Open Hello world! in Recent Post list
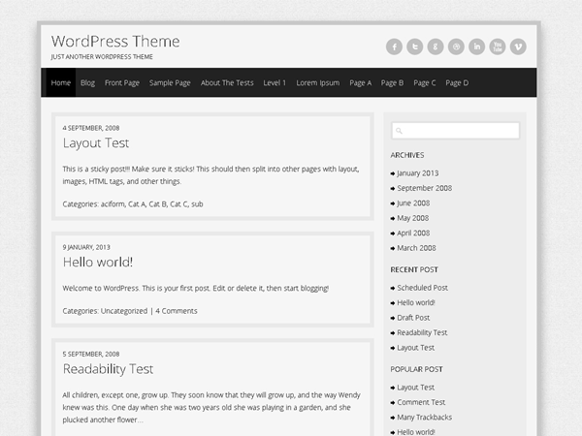The height and width of the screenshot is (436, 582). 416,302
